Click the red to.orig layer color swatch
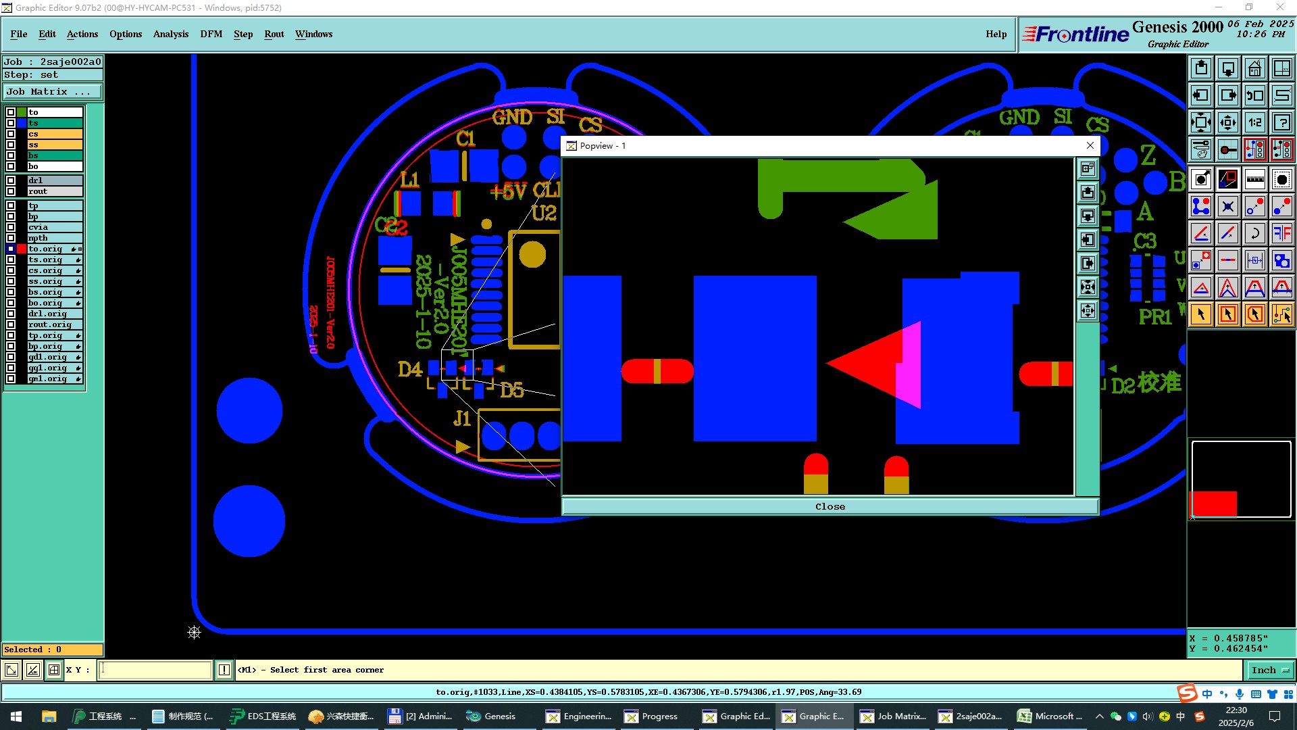Viewport: 1297px width, 730px height. tap(22, 249)
